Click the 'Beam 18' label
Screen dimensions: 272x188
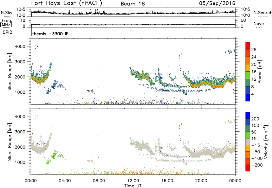coord(133,4)
